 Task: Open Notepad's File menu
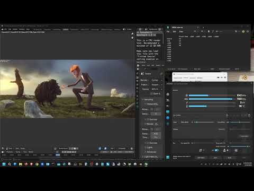pyautogui.click(x=168, y=32)
